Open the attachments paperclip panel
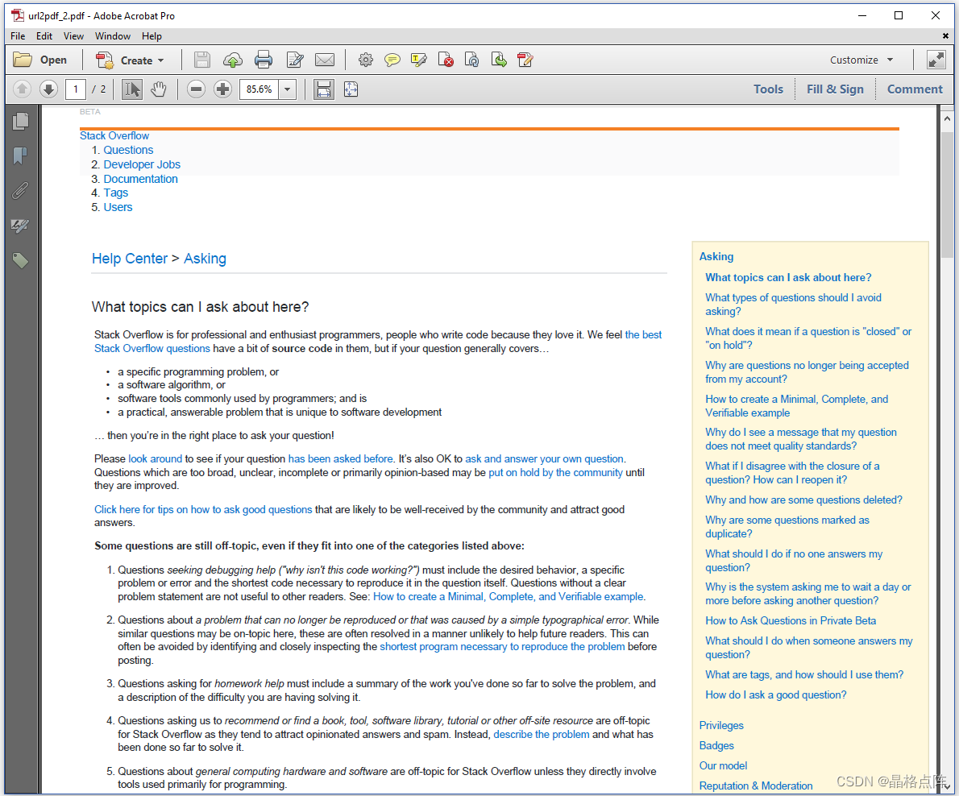 (x=20, y=191)
